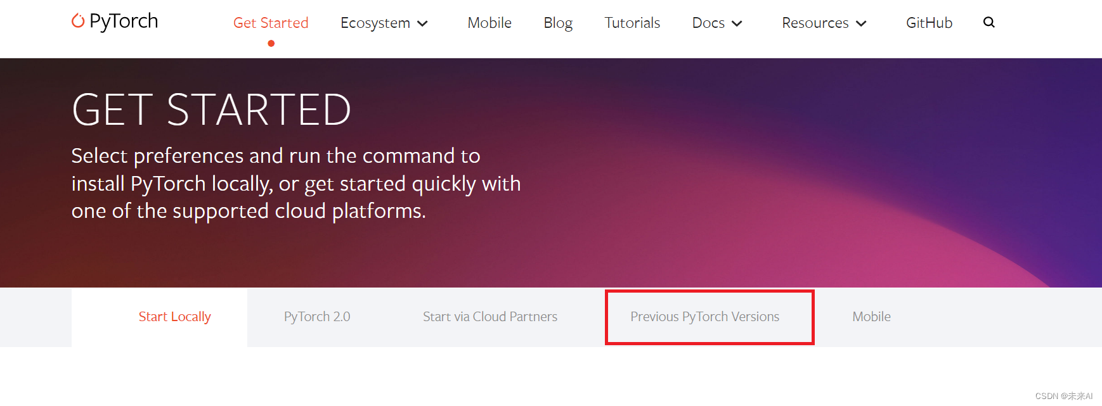Click the PyTorch flame logo icon

78,21
